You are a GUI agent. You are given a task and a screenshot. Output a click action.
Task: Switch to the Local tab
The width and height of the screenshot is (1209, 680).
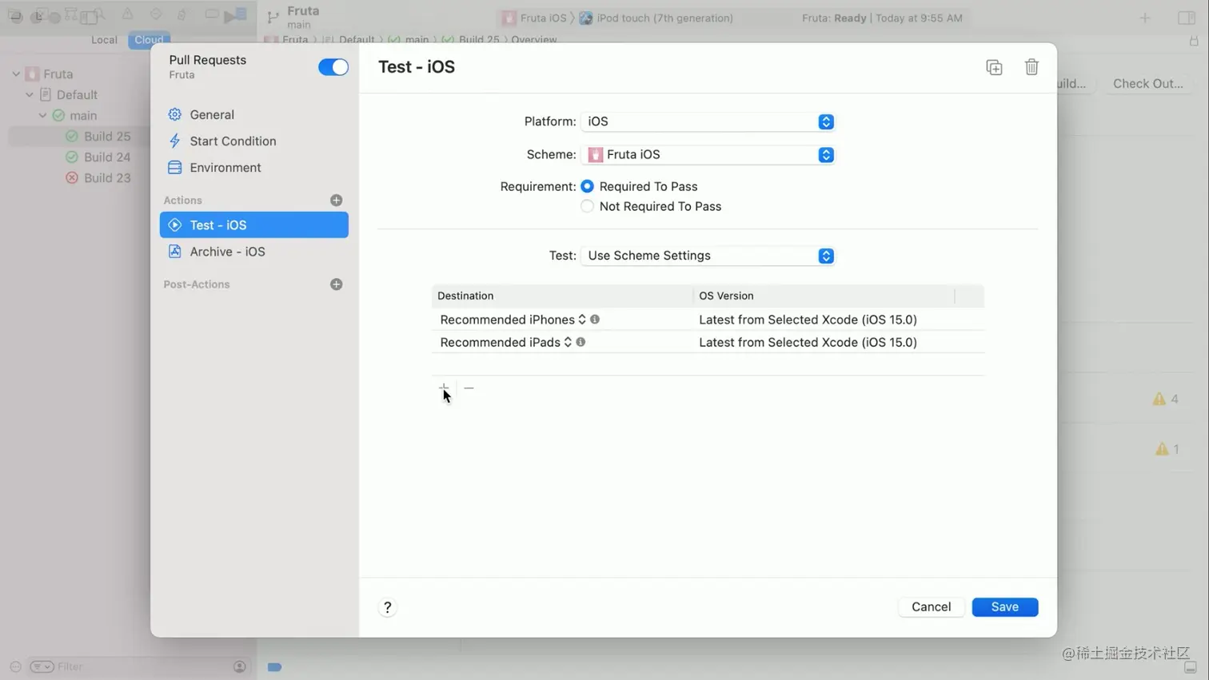tap(104, 40)
